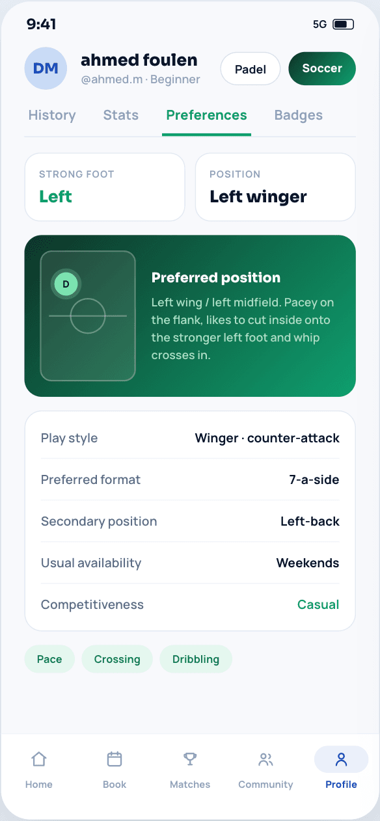Open the Book calendar icon
The height and width of the screenshot is (821, 380).
[x=115, y=759]
